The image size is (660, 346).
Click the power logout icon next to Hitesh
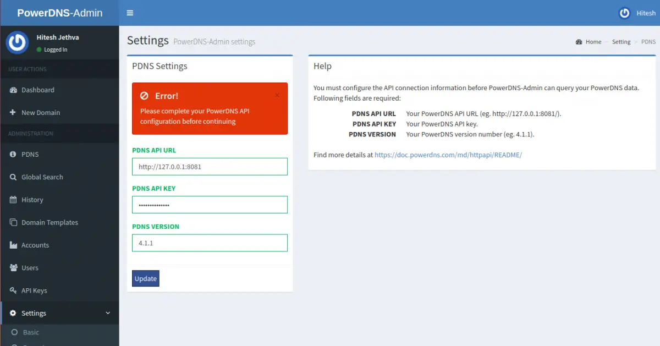[624, 13]
